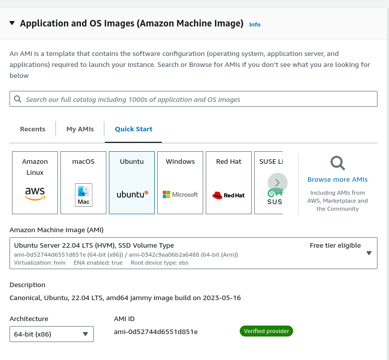Open the Info link beside section title
Viewport: 389px width, 360px height.
tap(255, 24)
